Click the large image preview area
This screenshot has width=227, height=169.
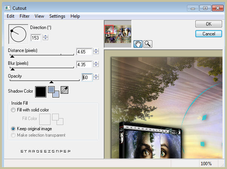pyautogui.click(x=163, y=104)
